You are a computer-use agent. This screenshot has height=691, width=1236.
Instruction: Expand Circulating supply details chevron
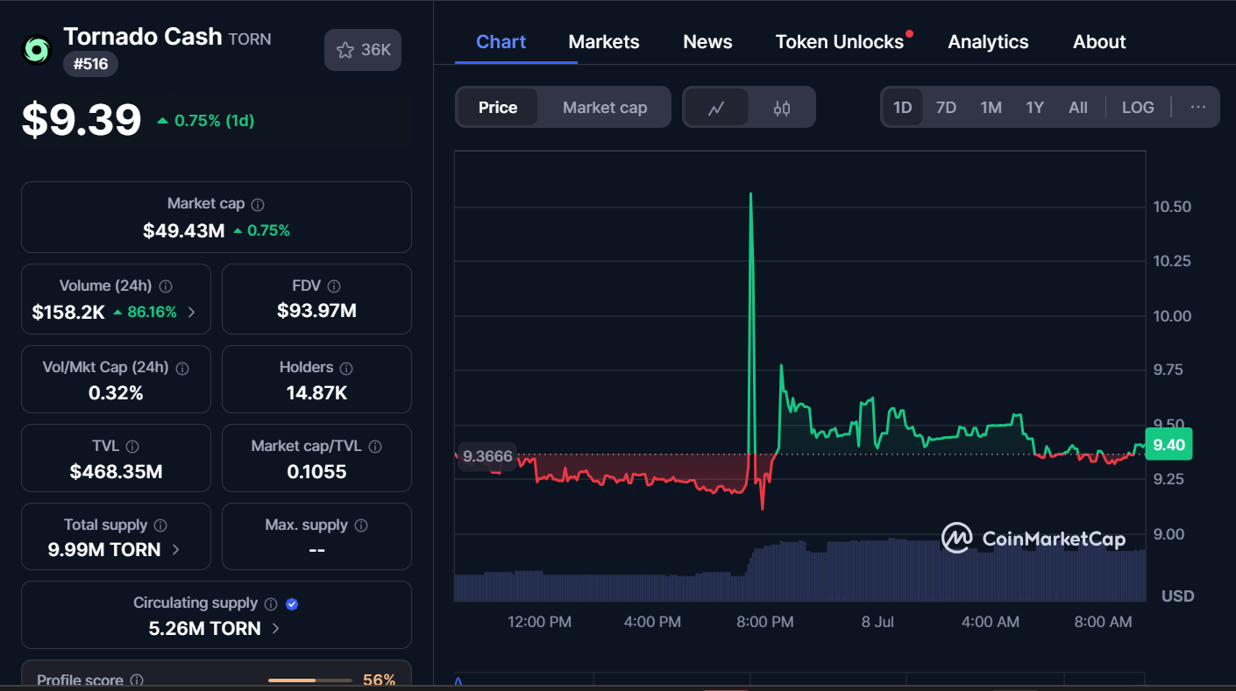coord(276,629)
